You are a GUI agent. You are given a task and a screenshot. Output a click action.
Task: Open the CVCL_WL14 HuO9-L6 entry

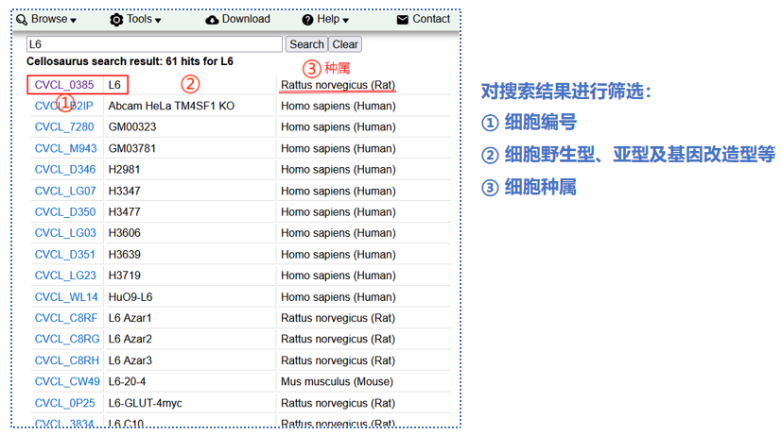66,297
